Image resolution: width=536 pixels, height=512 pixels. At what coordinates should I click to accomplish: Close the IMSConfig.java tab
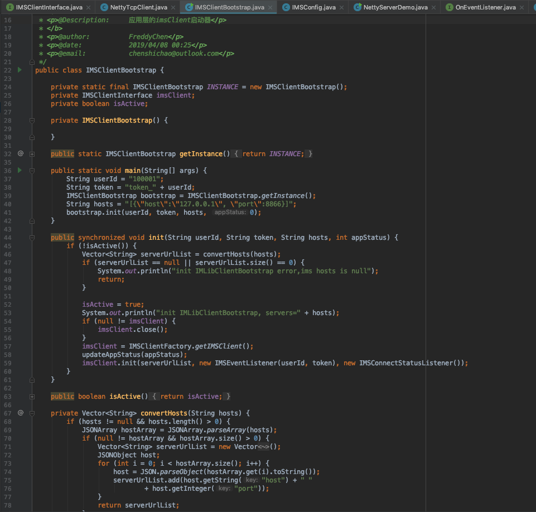click(x=342, y=7)
